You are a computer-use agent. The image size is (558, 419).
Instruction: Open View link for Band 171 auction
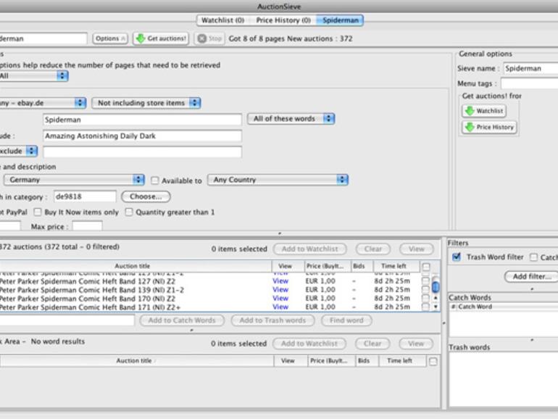click(280, 307)
